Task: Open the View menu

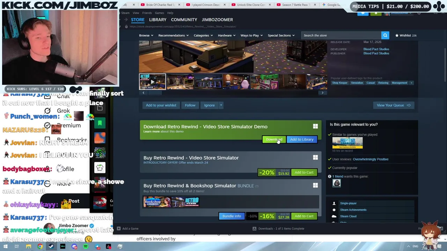Action: pos(135,13)
